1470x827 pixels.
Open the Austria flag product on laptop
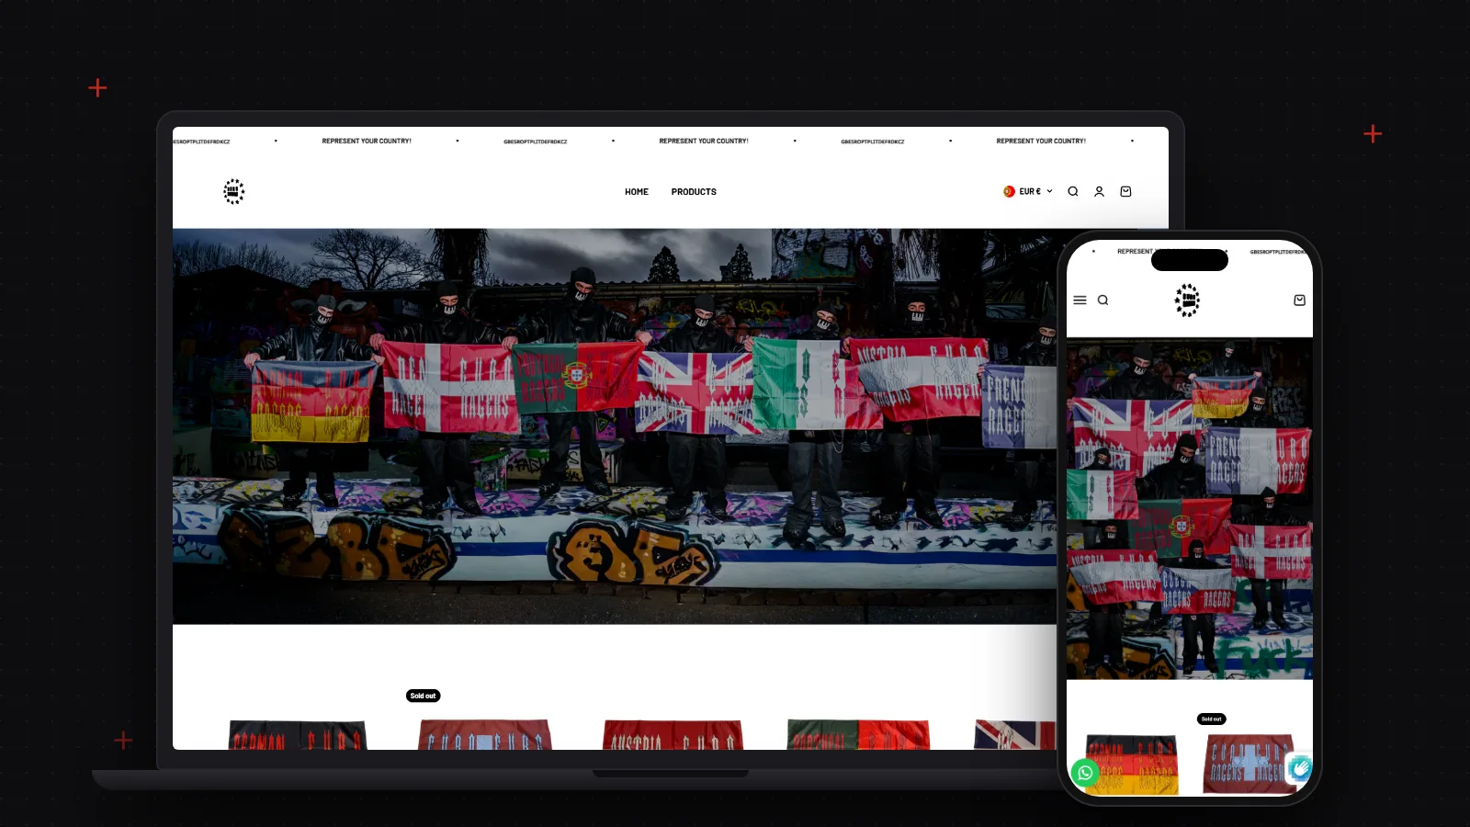(x=673, y=734)
